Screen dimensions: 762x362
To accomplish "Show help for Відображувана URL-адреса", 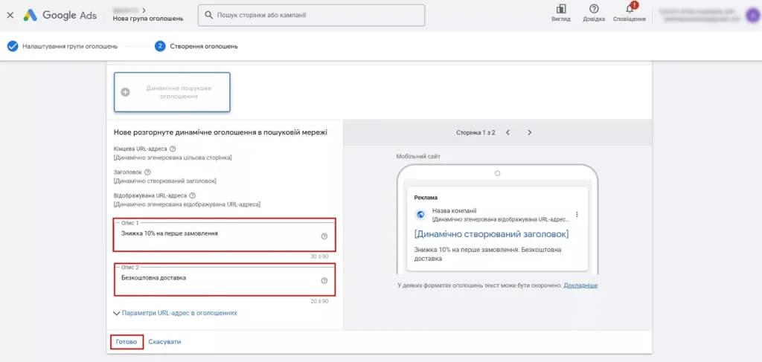I will pos(193,195).
